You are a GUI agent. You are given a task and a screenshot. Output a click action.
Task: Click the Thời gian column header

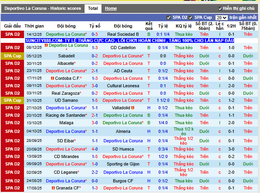tap(34, 26)
